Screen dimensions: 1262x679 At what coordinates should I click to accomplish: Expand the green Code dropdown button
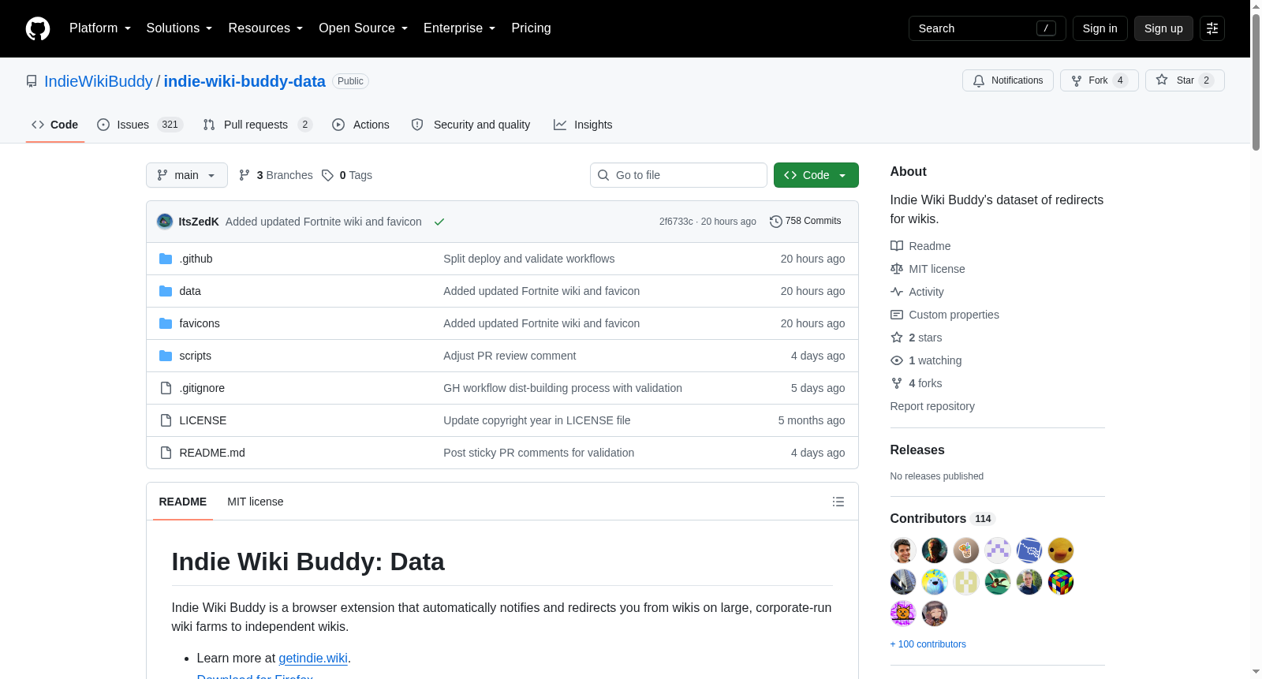(816, 175)
